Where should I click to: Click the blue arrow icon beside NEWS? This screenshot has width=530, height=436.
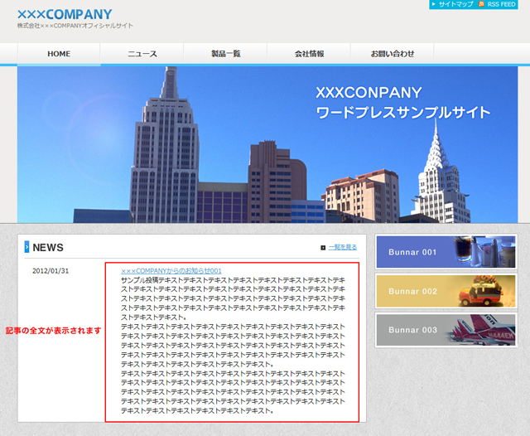pyautogui.click(x=26, y=247)
